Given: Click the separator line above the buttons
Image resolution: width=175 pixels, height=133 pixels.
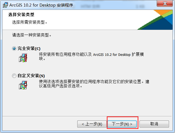Looking at the screenshot, I should coord(87,116).
